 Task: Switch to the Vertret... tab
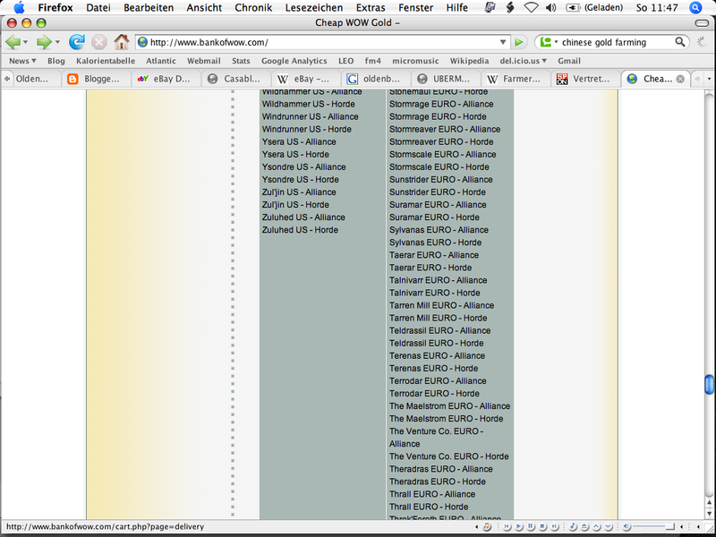coord(585,79)
